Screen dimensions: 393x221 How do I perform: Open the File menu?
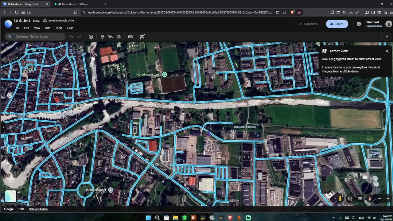pyautogui.click(x=17, y=28)
